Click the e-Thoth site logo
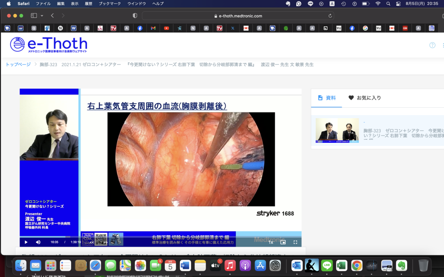Viewport: 444px width, 277px height. tap(49, 45)
